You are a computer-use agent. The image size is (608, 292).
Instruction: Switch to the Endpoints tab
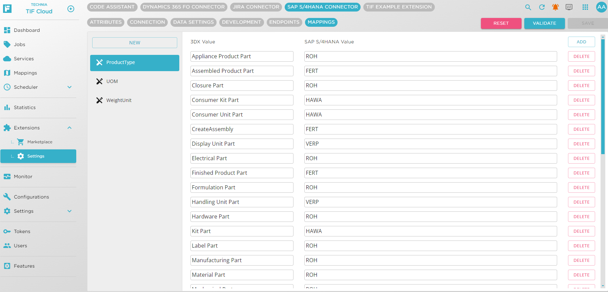coord(284,22)
